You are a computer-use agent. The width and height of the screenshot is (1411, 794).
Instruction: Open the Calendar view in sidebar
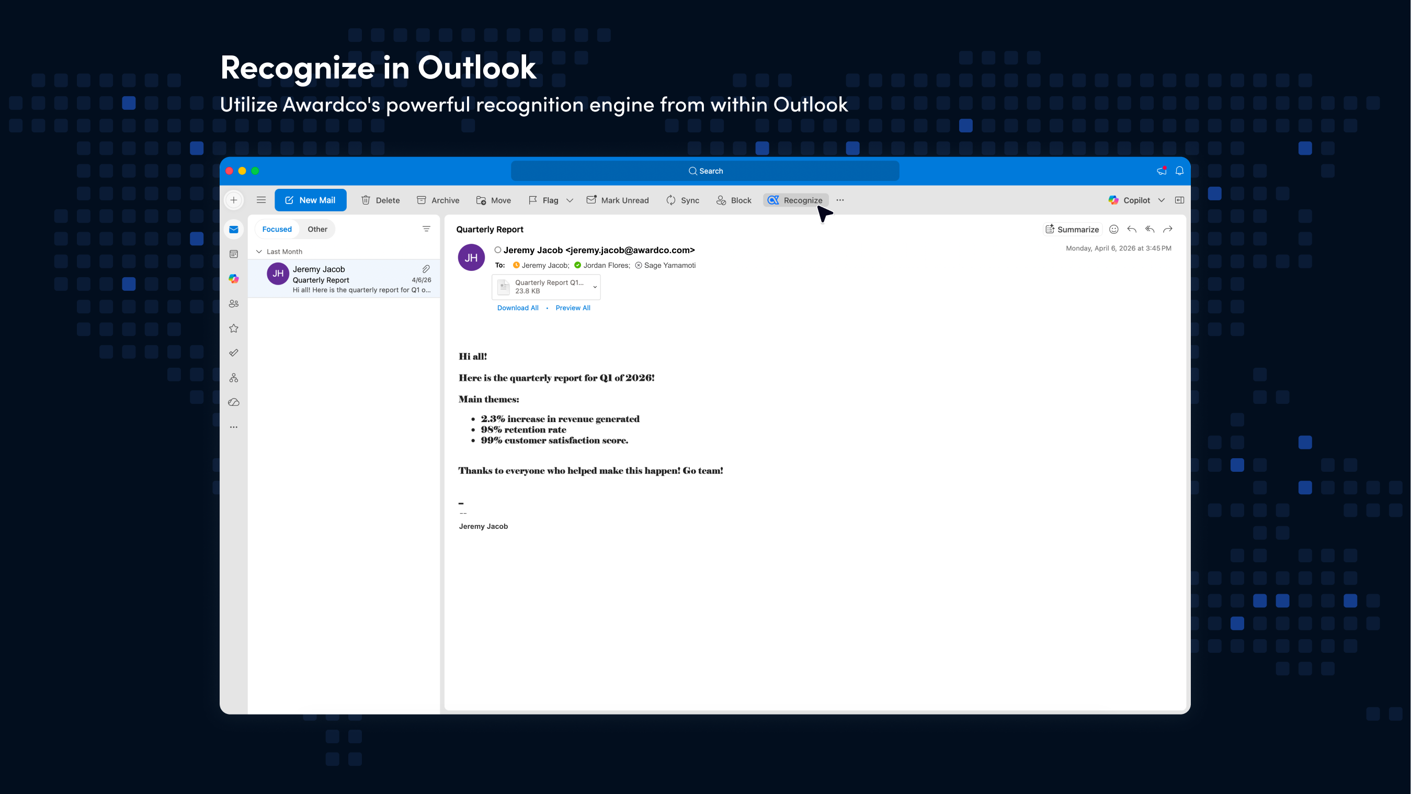[x=234, y=254]
